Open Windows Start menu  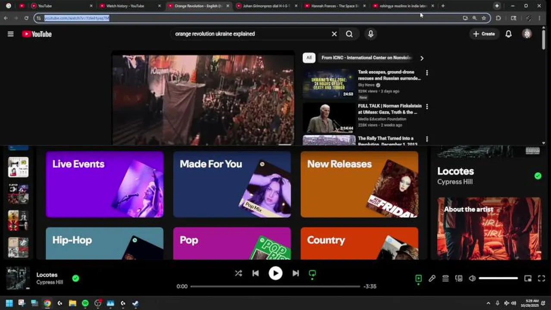point(9,303)
